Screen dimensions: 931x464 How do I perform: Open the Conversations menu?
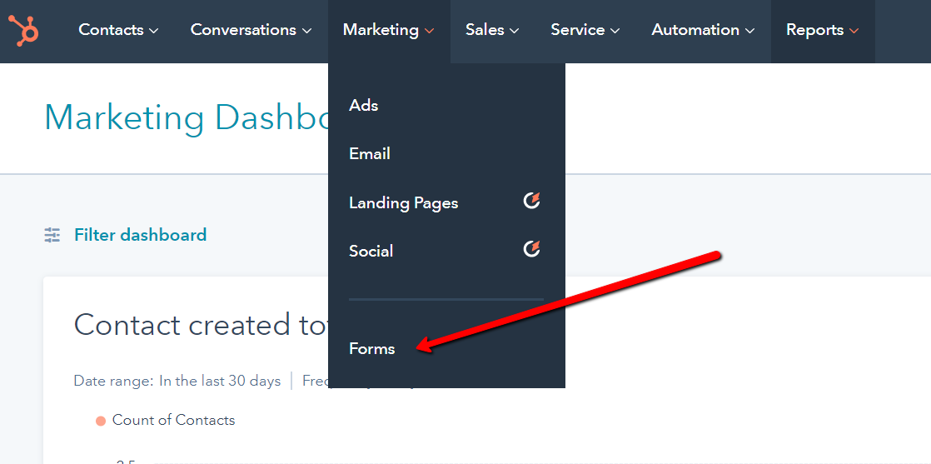point(251,30)
